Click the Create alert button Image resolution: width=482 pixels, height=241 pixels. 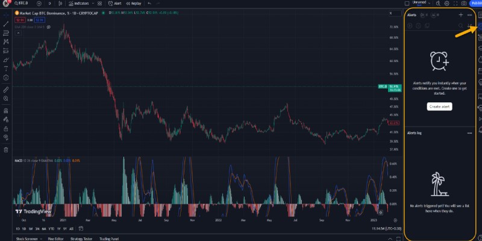[439, 106]
